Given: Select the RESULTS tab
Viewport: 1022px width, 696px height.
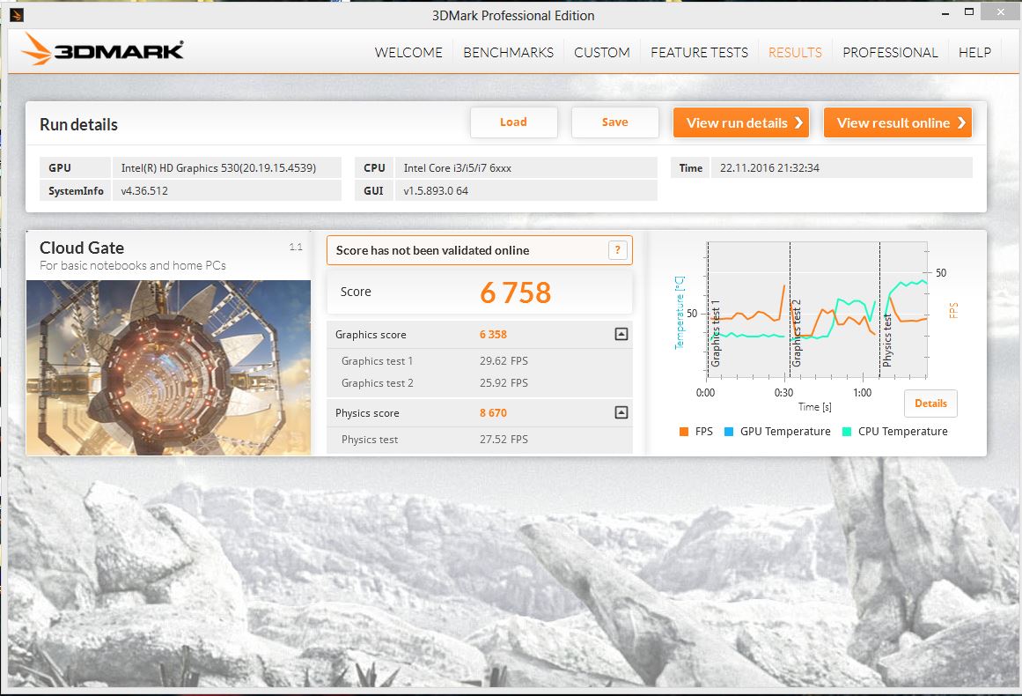Looking at the screenshot, I should (x=795, y=52).
